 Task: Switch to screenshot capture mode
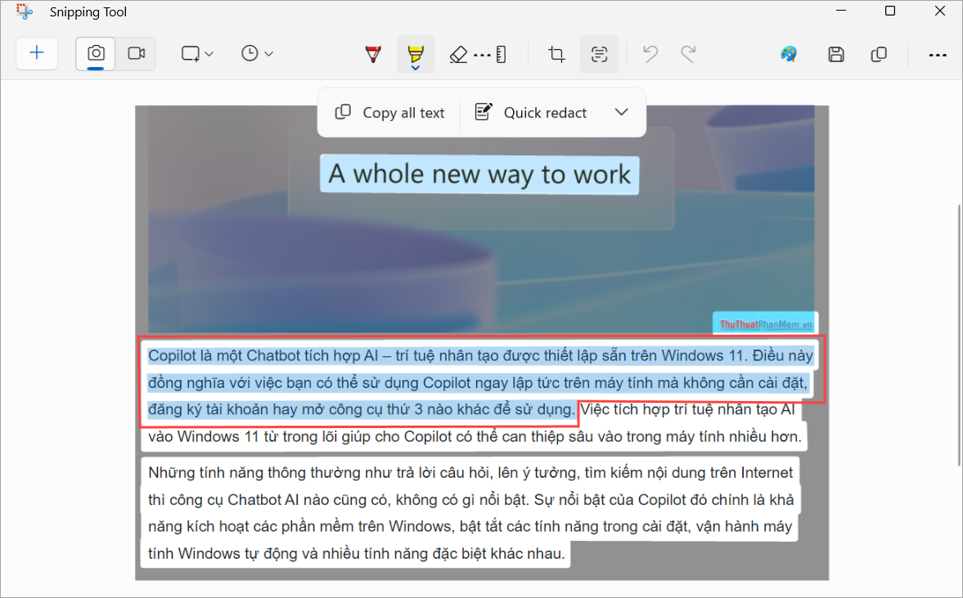[95, 54]
